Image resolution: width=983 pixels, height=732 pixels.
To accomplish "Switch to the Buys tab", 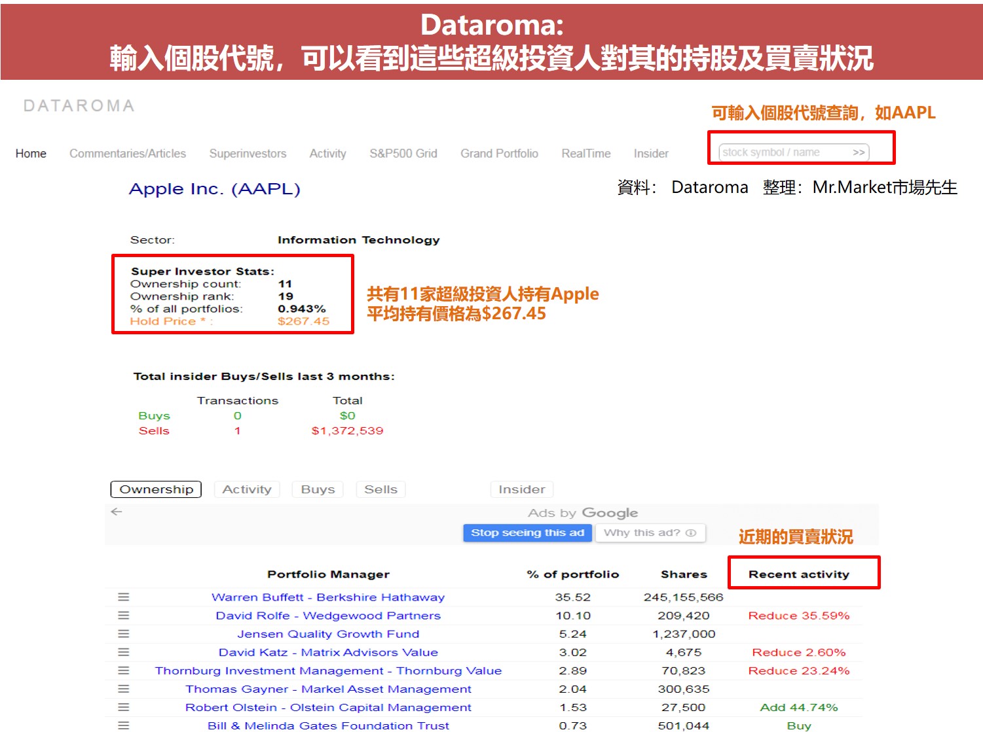I will [x=318, y=489].
